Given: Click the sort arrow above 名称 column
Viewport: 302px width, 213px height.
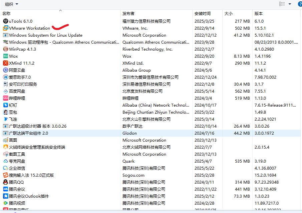Looking at the screenshot, I should click(x=60, y=10).
